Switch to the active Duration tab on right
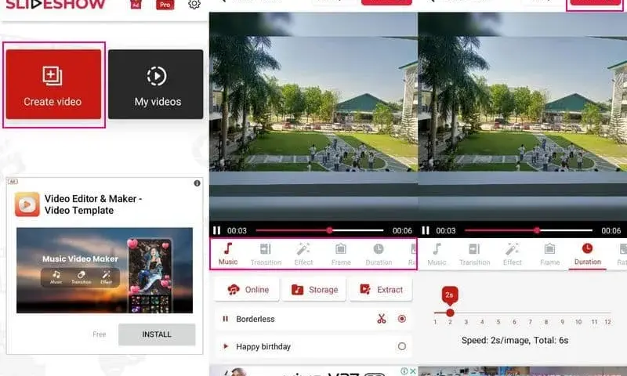 [x=587, y=254]
